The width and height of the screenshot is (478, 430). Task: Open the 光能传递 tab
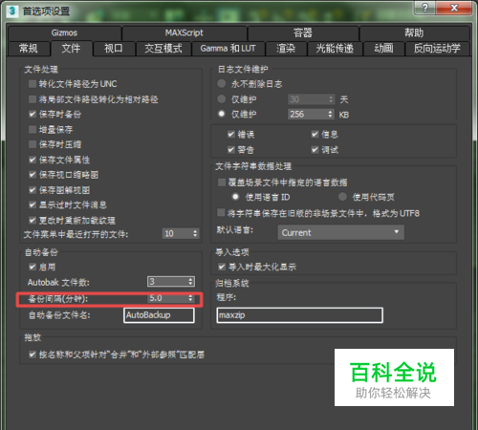click(335, 49)
